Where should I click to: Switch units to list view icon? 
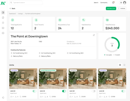(x=124, y=65)
